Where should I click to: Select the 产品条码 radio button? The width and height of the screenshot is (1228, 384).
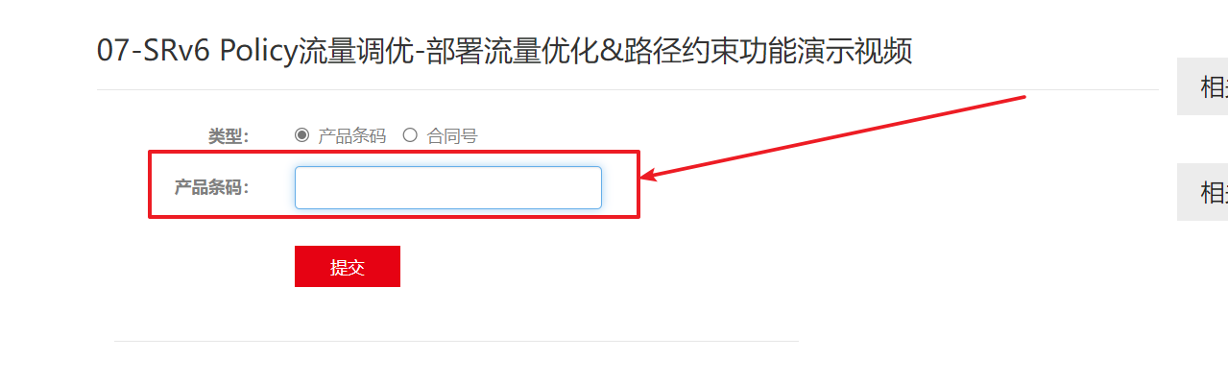click(301, 135)
